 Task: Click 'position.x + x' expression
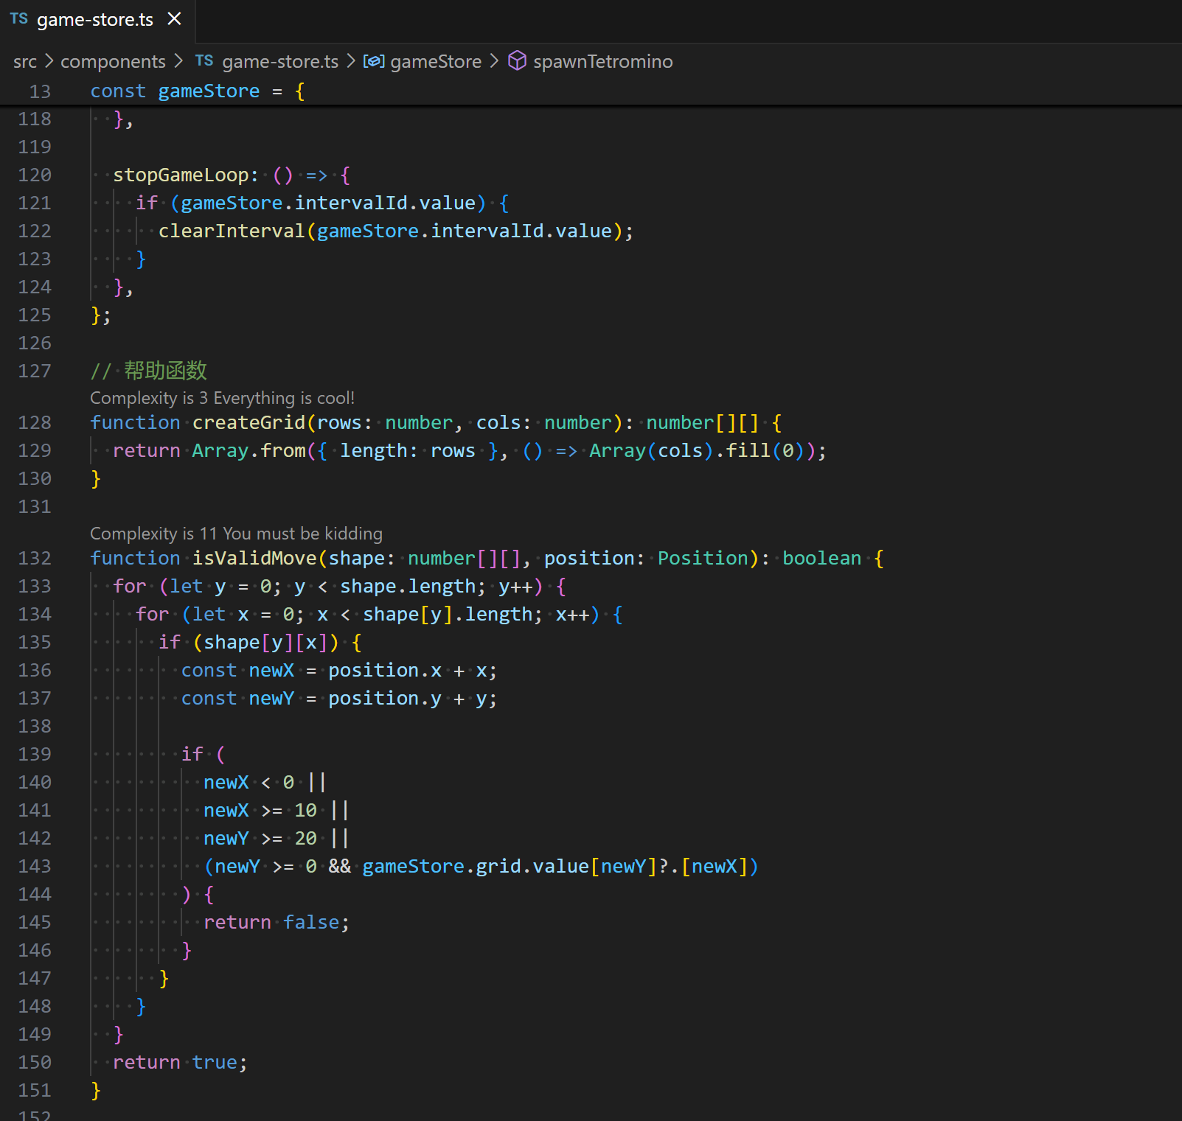(407, 671)
